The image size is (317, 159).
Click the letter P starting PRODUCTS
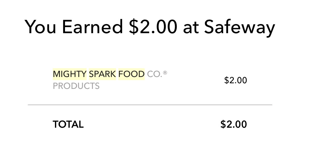pos(55,86)
